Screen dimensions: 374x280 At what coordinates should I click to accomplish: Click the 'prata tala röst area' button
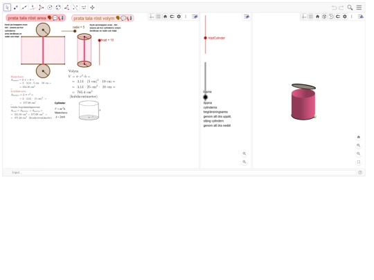(x=35, y=18)
